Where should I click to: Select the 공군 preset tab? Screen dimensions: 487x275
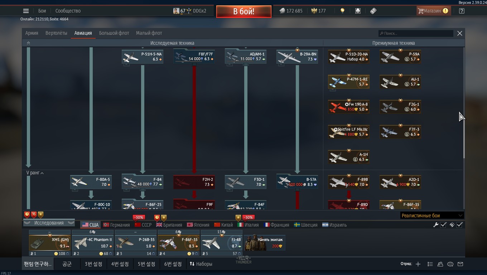[x=67, y=264]
